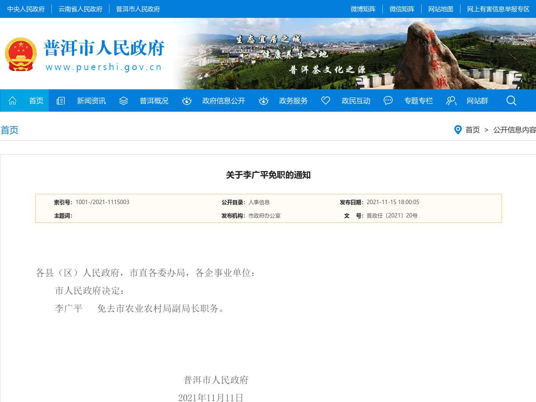Open the 普洱概况 menu

[154, 100]
